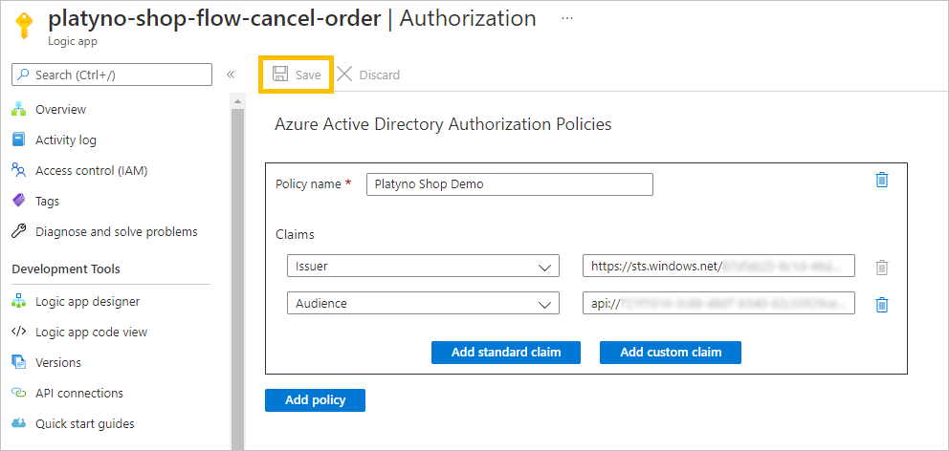The height and width of the screenshot is (451, 949).
Task: Open Tags menu item
Action: point(47,201)
